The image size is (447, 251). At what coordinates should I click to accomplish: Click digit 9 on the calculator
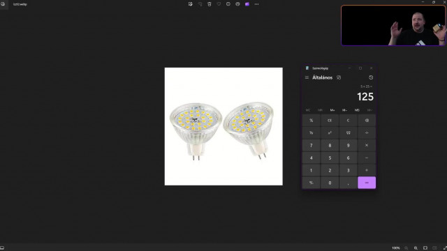(348, 146)
